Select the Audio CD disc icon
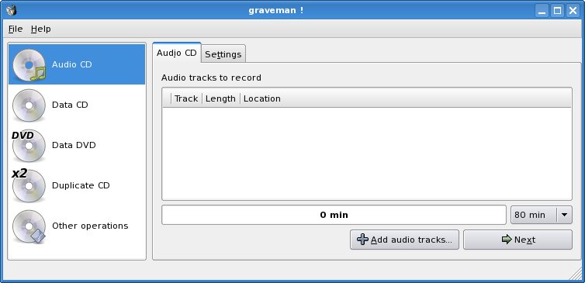The height and width of the screenshot is (283, 585). pyautogui.click(x=29, y=65)
